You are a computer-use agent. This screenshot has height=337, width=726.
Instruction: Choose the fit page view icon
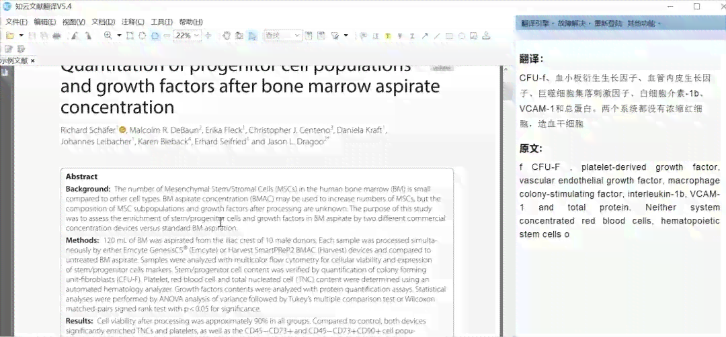(143, 36)
